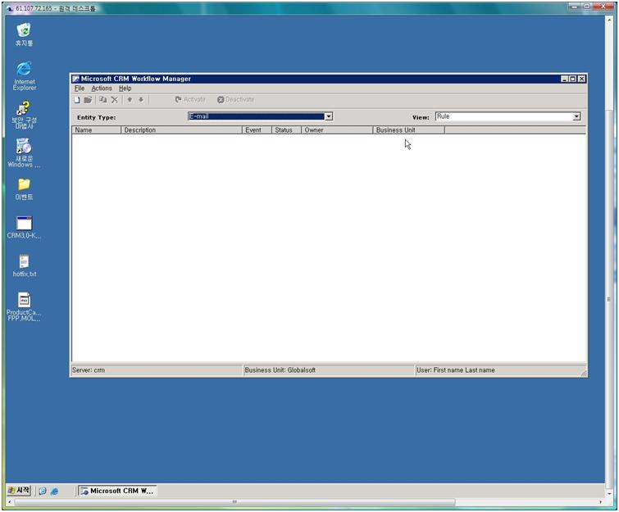
Task: Click the Copy rule toolbar icon
Action: point(103,100)
